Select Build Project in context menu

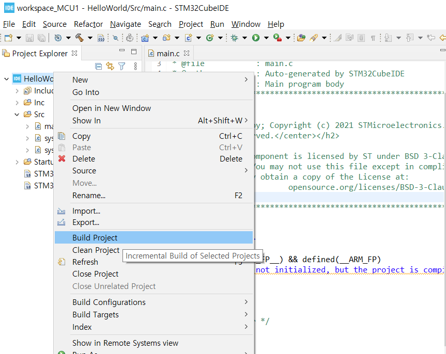coord(153,237)
